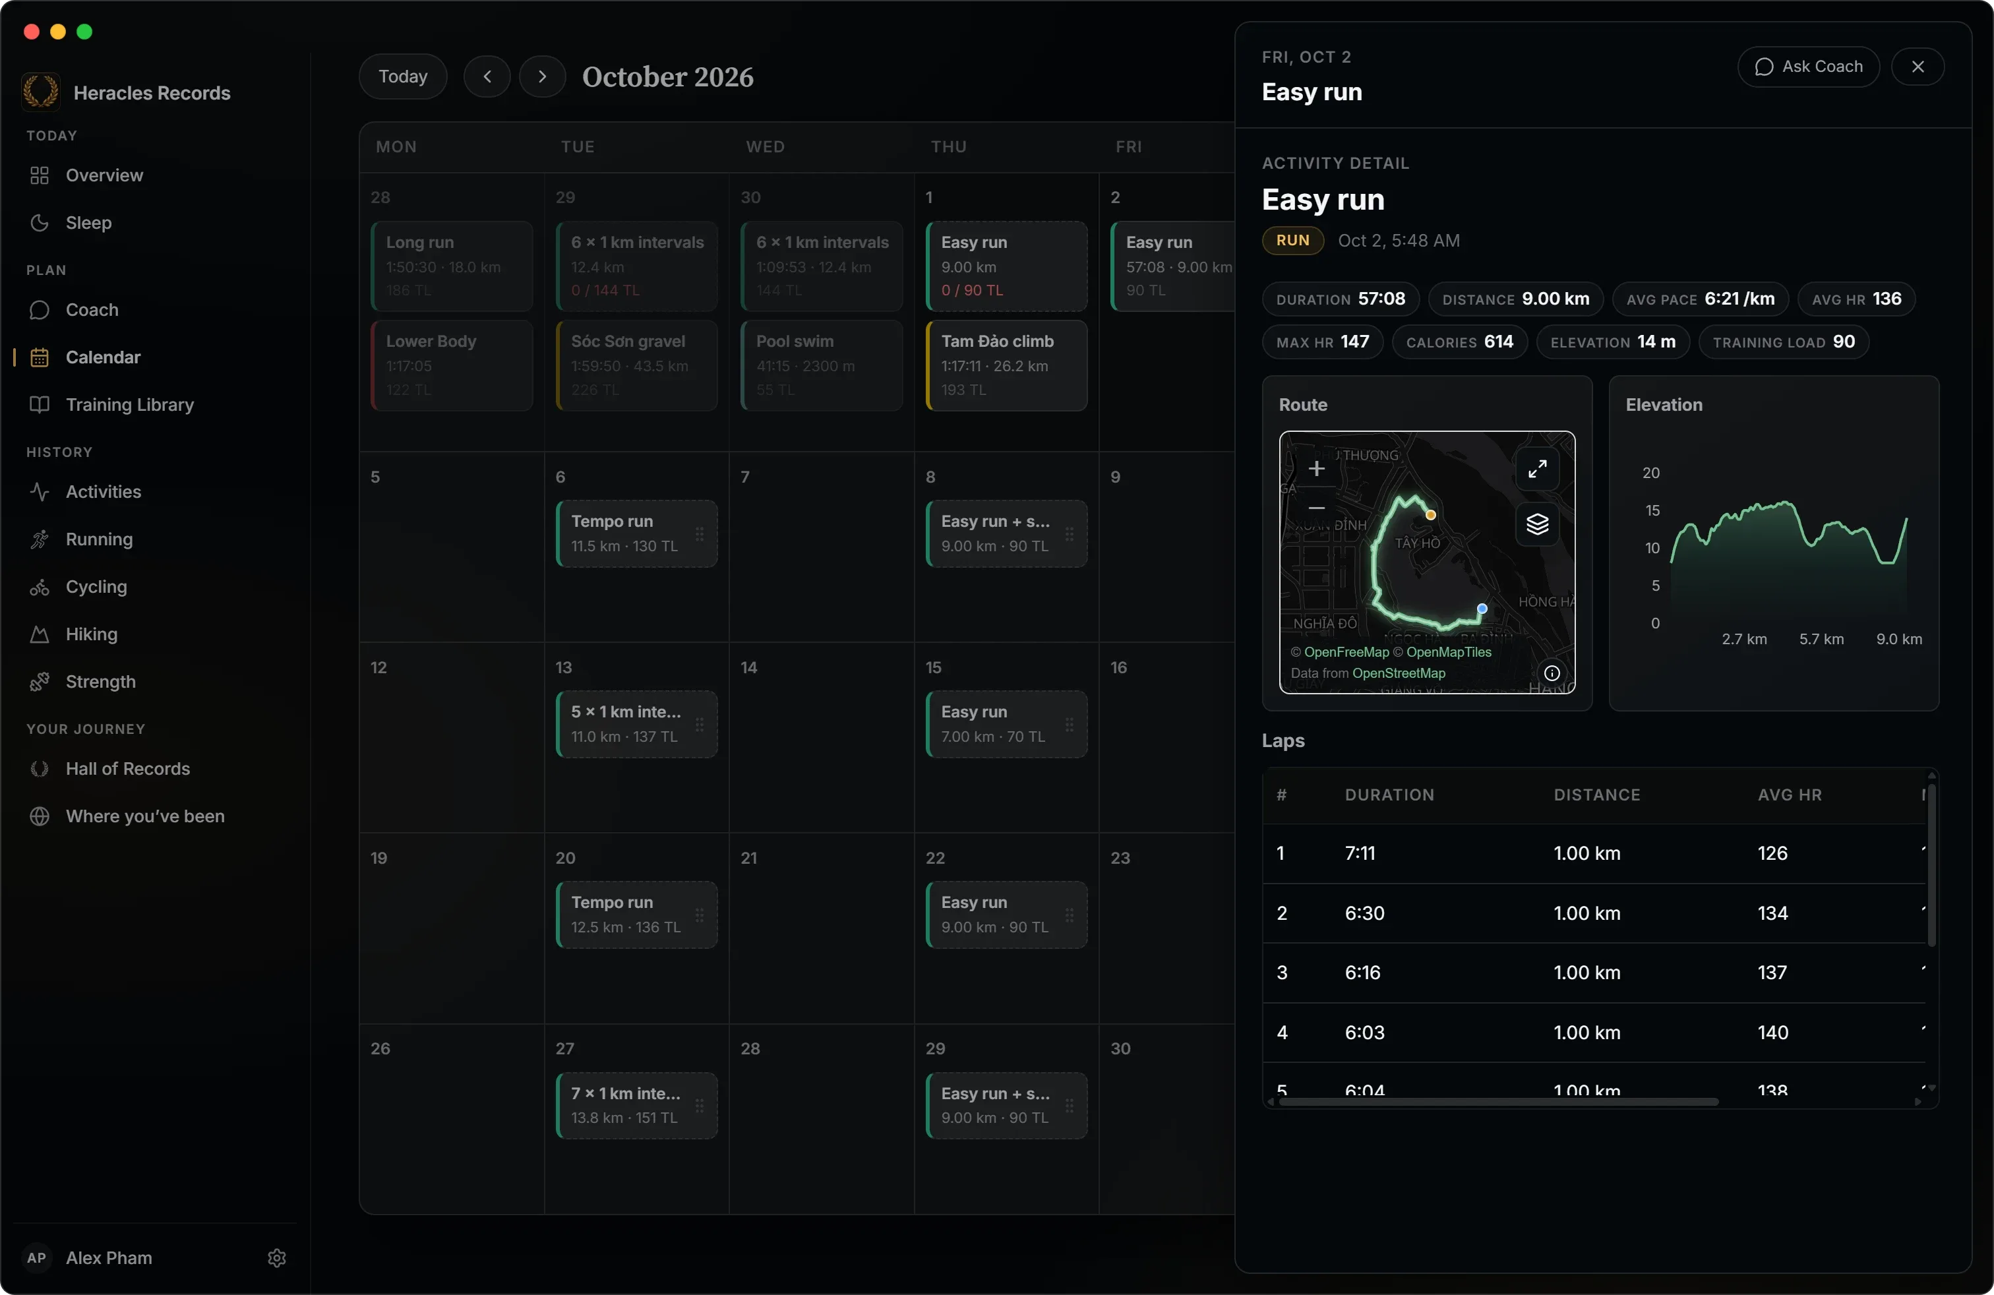Open the Oct 1 Easy run card
The height and width of the screenshot is (1295, 1994).
tap(1006, 266)
